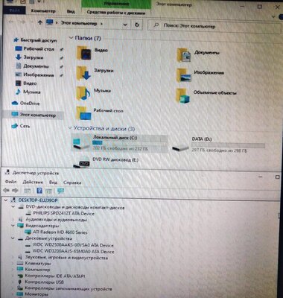
Task: Click the Этот компьютер address breadcrumb
Action: point(79,23)
